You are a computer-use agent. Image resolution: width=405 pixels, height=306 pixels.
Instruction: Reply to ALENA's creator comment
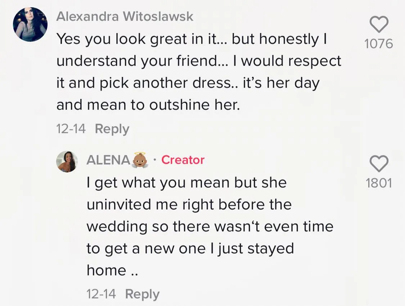[142, 294]
